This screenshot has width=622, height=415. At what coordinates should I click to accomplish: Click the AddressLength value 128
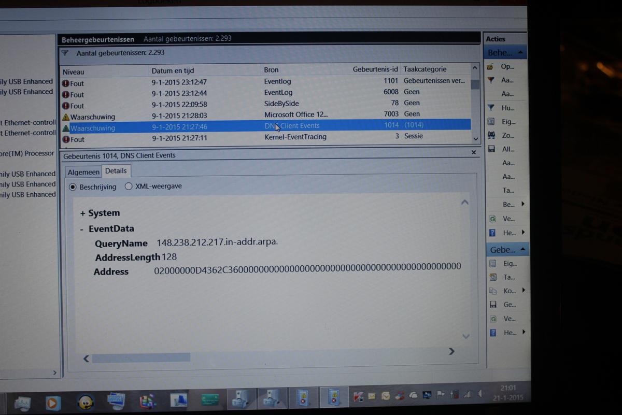coord(169,257)
